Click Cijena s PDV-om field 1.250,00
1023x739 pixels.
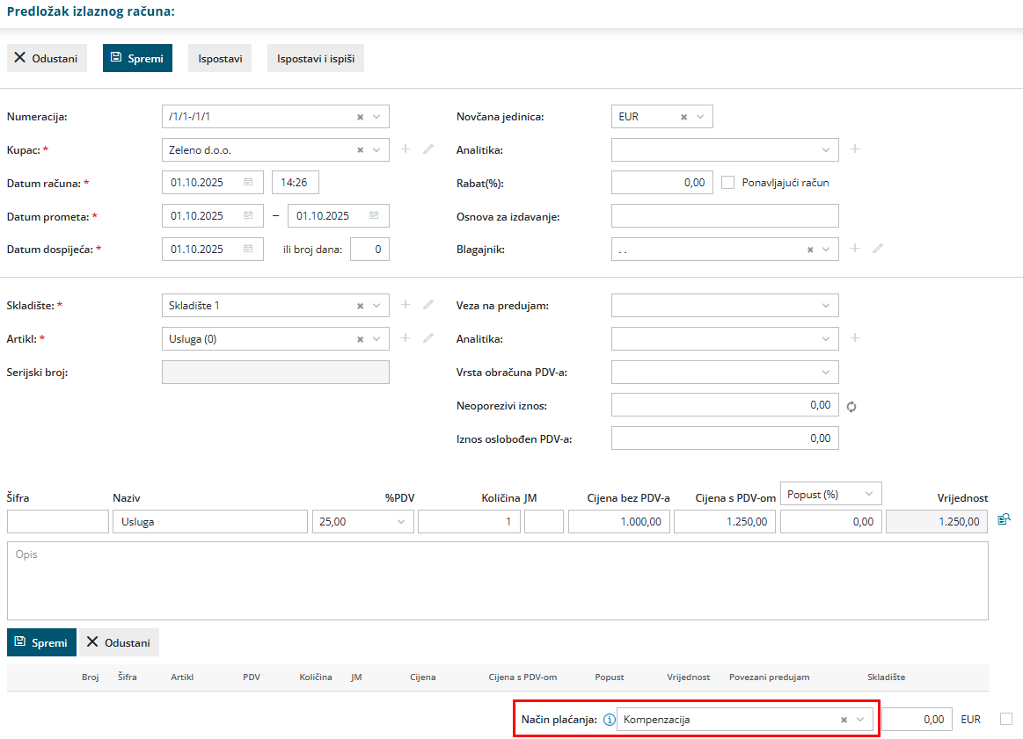725,521
